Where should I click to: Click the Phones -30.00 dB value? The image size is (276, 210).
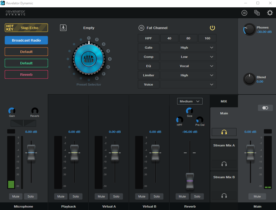point(264,32)
